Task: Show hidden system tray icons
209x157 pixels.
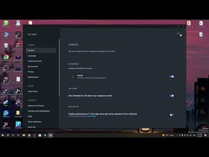Action: pos(177,135)
